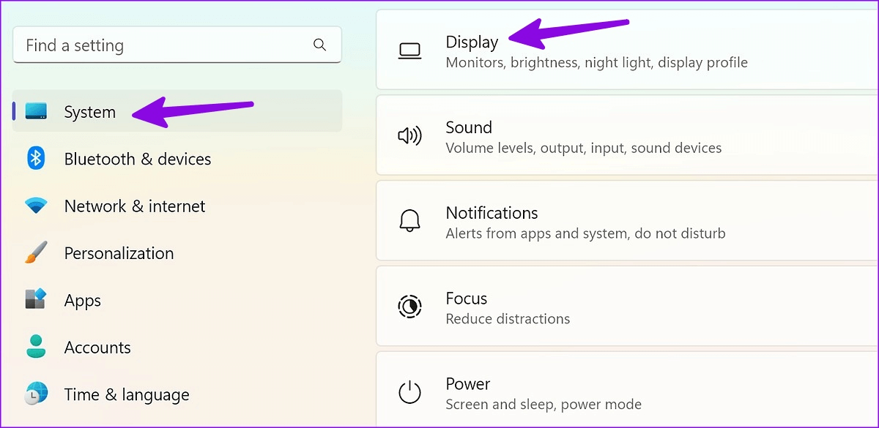Click the Personalization paintbrush icon

(x=36, y=253)
